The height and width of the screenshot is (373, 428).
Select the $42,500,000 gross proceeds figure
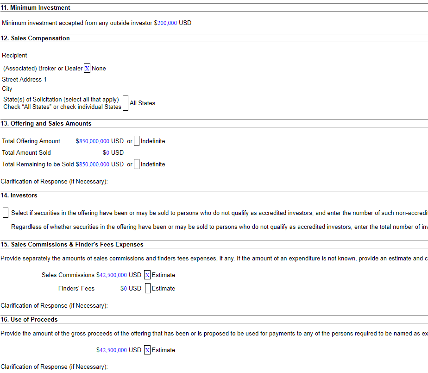112,350
